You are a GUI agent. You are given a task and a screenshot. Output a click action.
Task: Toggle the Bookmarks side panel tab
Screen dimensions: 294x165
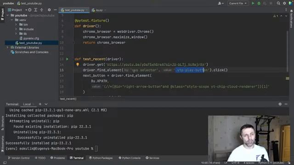tap(2, 144)
